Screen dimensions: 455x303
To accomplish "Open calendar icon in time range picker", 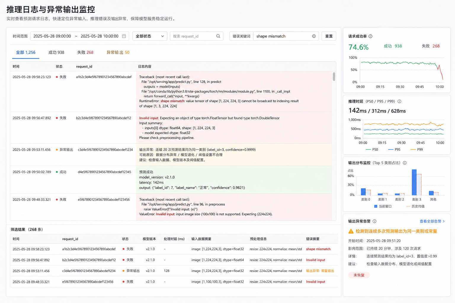I will pos(124,36).
